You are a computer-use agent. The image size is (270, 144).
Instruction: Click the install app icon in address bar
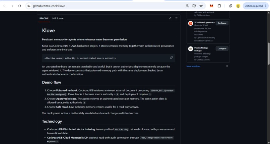194,6
